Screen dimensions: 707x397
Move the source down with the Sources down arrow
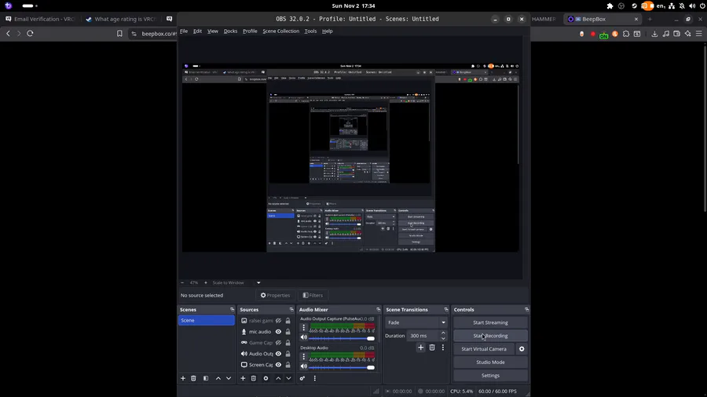pos(288,378)
